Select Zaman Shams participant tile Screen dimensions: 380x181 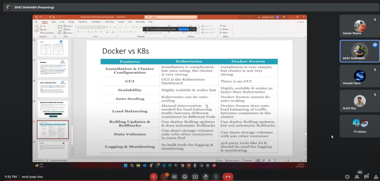tap(360, 26)
